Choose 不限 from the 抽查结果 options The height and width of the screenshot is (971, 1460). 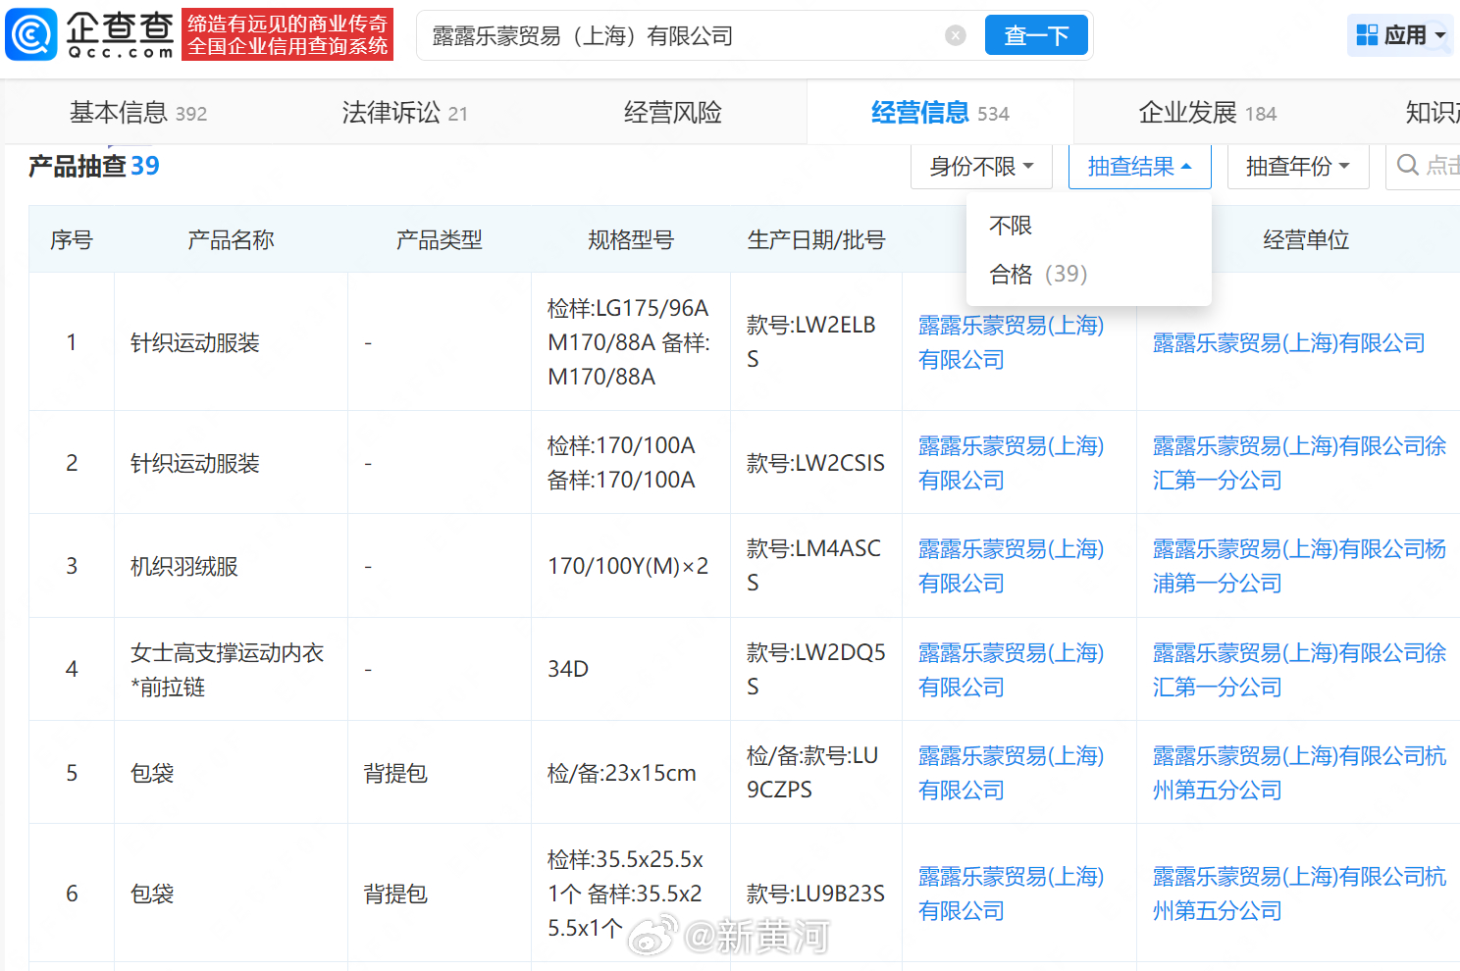1011,225
